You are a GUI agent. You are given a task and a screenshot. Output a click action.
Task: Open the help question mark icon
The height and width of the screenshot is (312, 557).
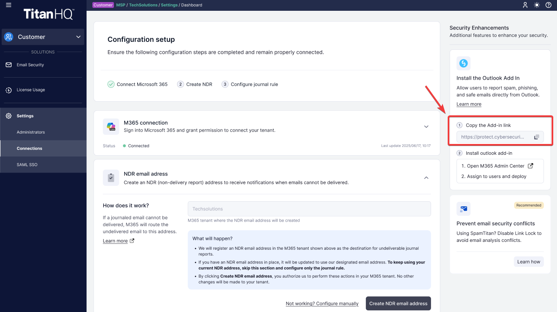coord(548,5)
